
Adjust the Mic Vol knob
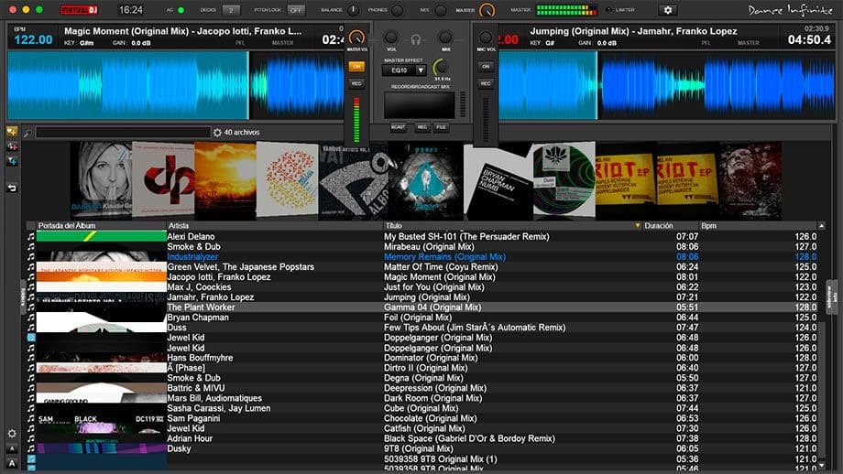coord(486,37)
